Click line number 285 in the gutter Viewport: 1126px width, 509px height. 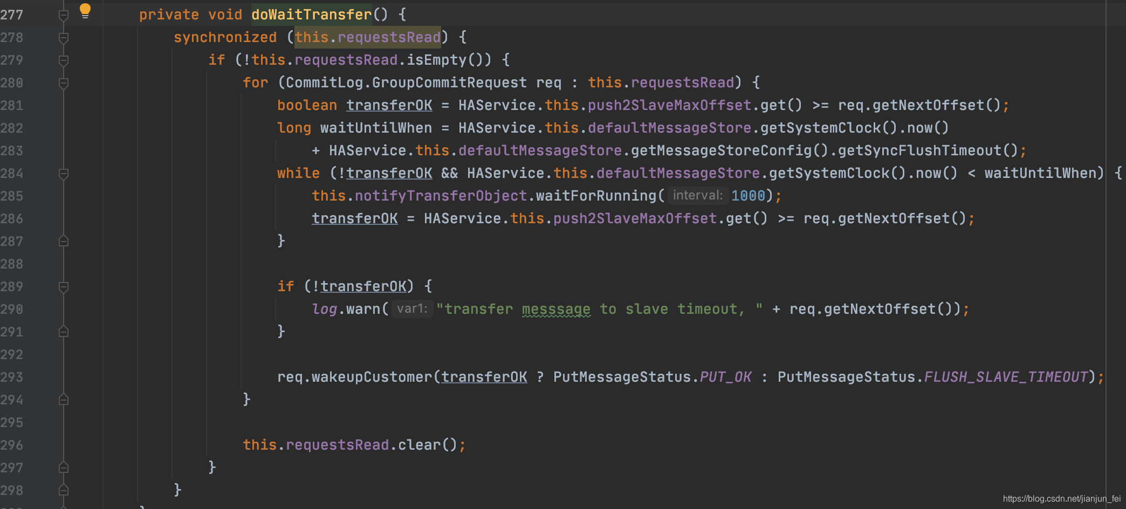(12, 196)
